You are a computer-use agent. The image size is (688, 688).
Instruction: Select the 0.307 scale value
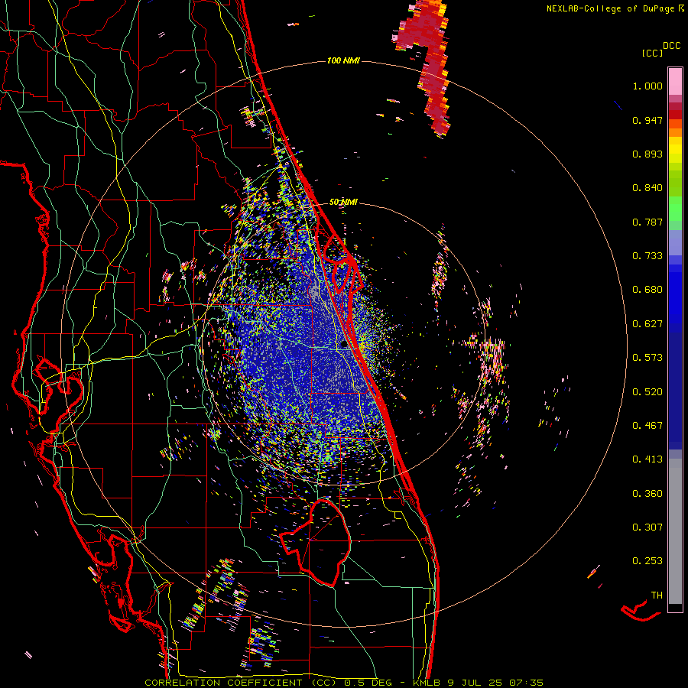pos(647,527)
